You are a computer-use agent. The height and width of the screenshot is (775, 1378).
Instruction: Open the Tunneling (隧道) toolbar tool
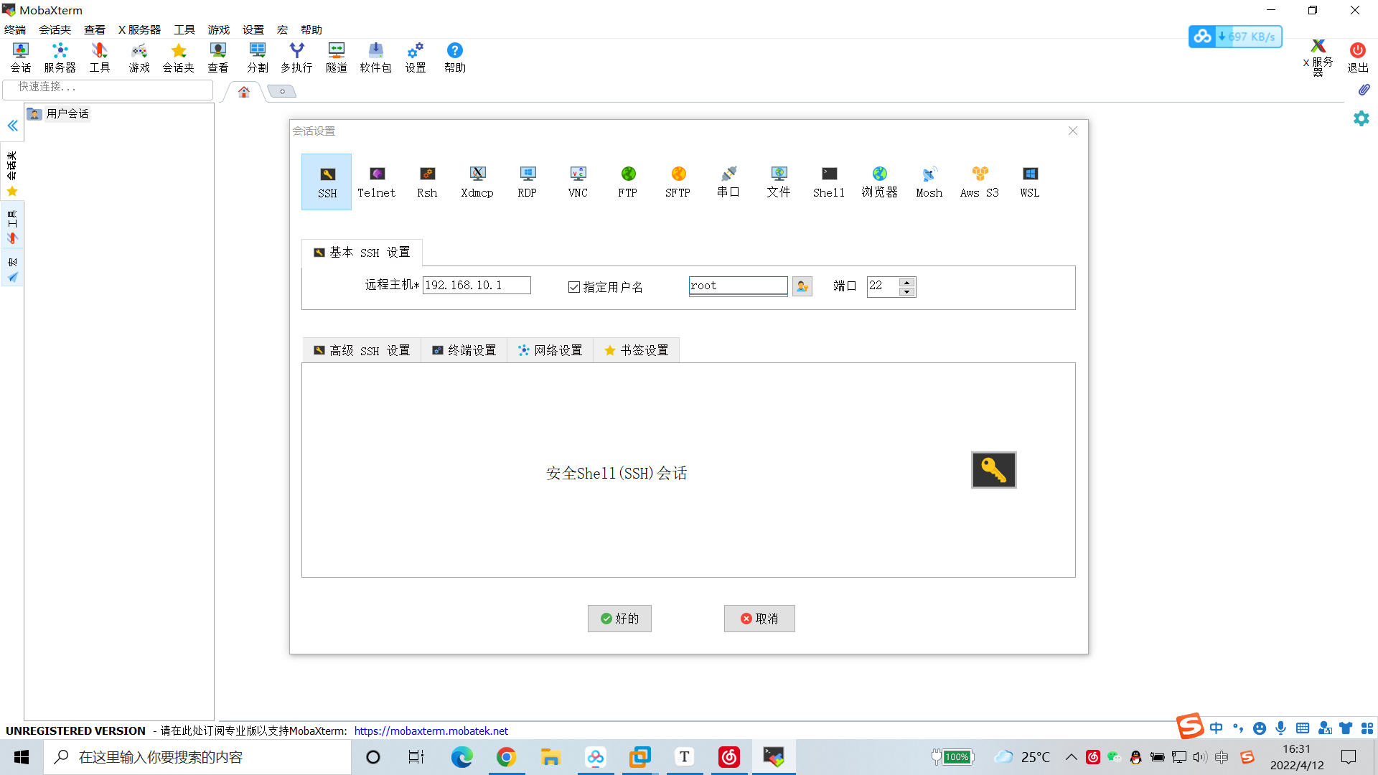(x=336, y=57)
